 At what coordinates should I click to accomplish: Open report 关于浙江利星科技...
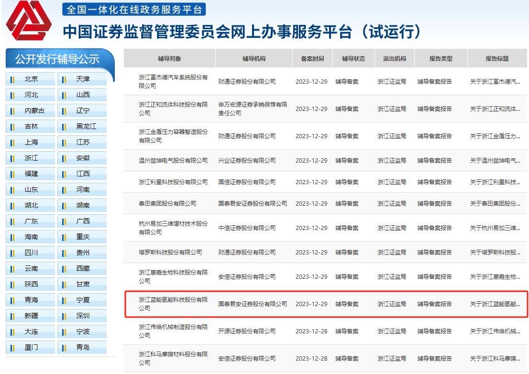coord(495,182)
